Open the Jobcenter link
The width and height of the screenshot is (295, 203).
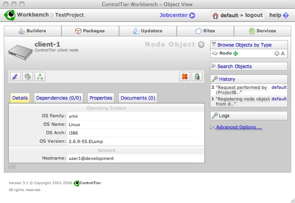click(174, 15)
